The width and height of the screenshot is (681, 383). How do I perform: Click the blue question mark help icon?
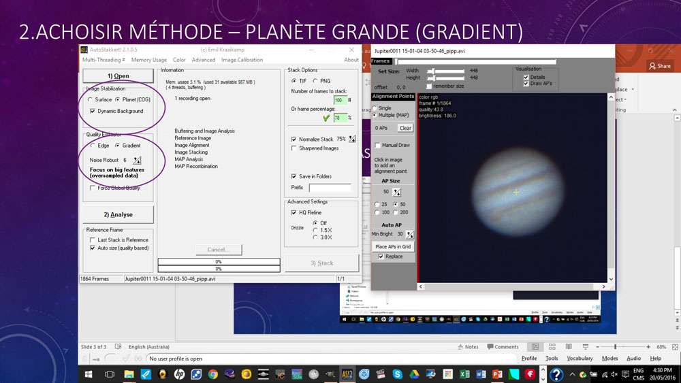coord(556,374)
